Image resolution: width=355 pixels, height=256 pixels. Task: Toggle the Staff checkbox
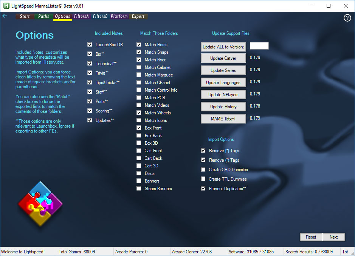click(x=90, y=92)
